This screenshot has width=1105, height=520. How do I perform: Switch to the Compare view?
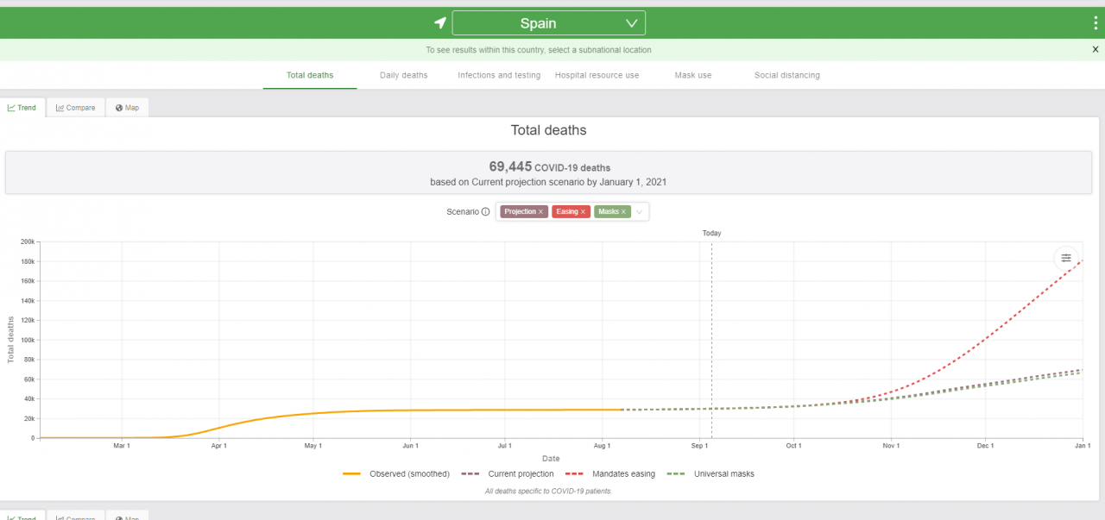click(76, 108)
